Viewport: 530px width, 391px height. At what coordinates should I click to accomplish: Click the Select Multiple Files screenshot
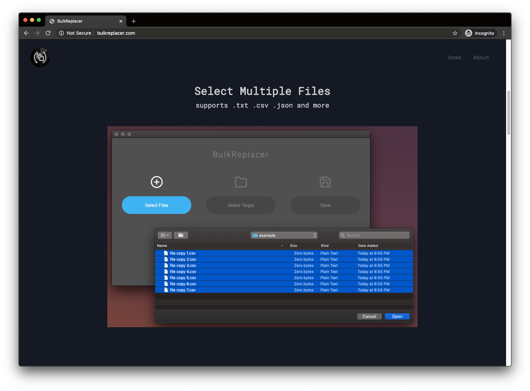point(262,227)
